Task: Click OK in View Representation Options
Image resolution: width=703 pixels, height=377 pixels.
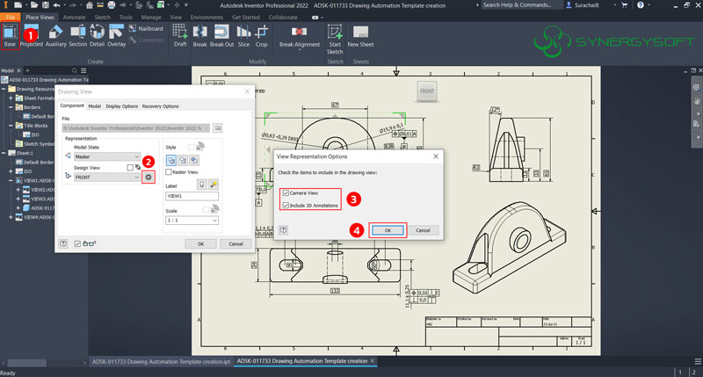Action: 388,230
